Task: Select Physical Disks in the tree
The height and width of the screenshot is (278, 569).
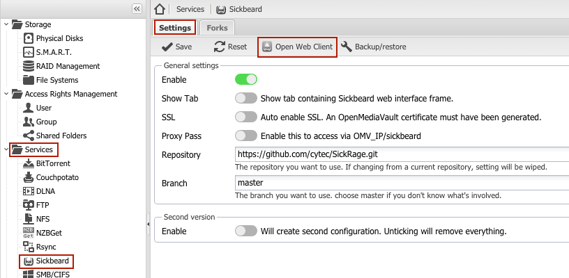Action: point(59,38)
